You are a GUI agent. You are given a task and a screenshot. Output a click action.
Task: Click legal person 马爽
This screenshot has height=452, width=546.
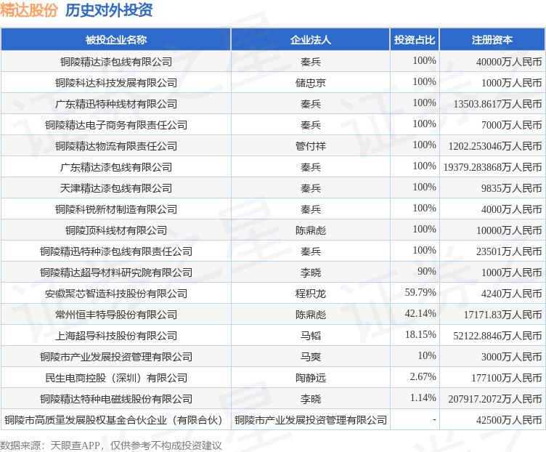point(310,357)
